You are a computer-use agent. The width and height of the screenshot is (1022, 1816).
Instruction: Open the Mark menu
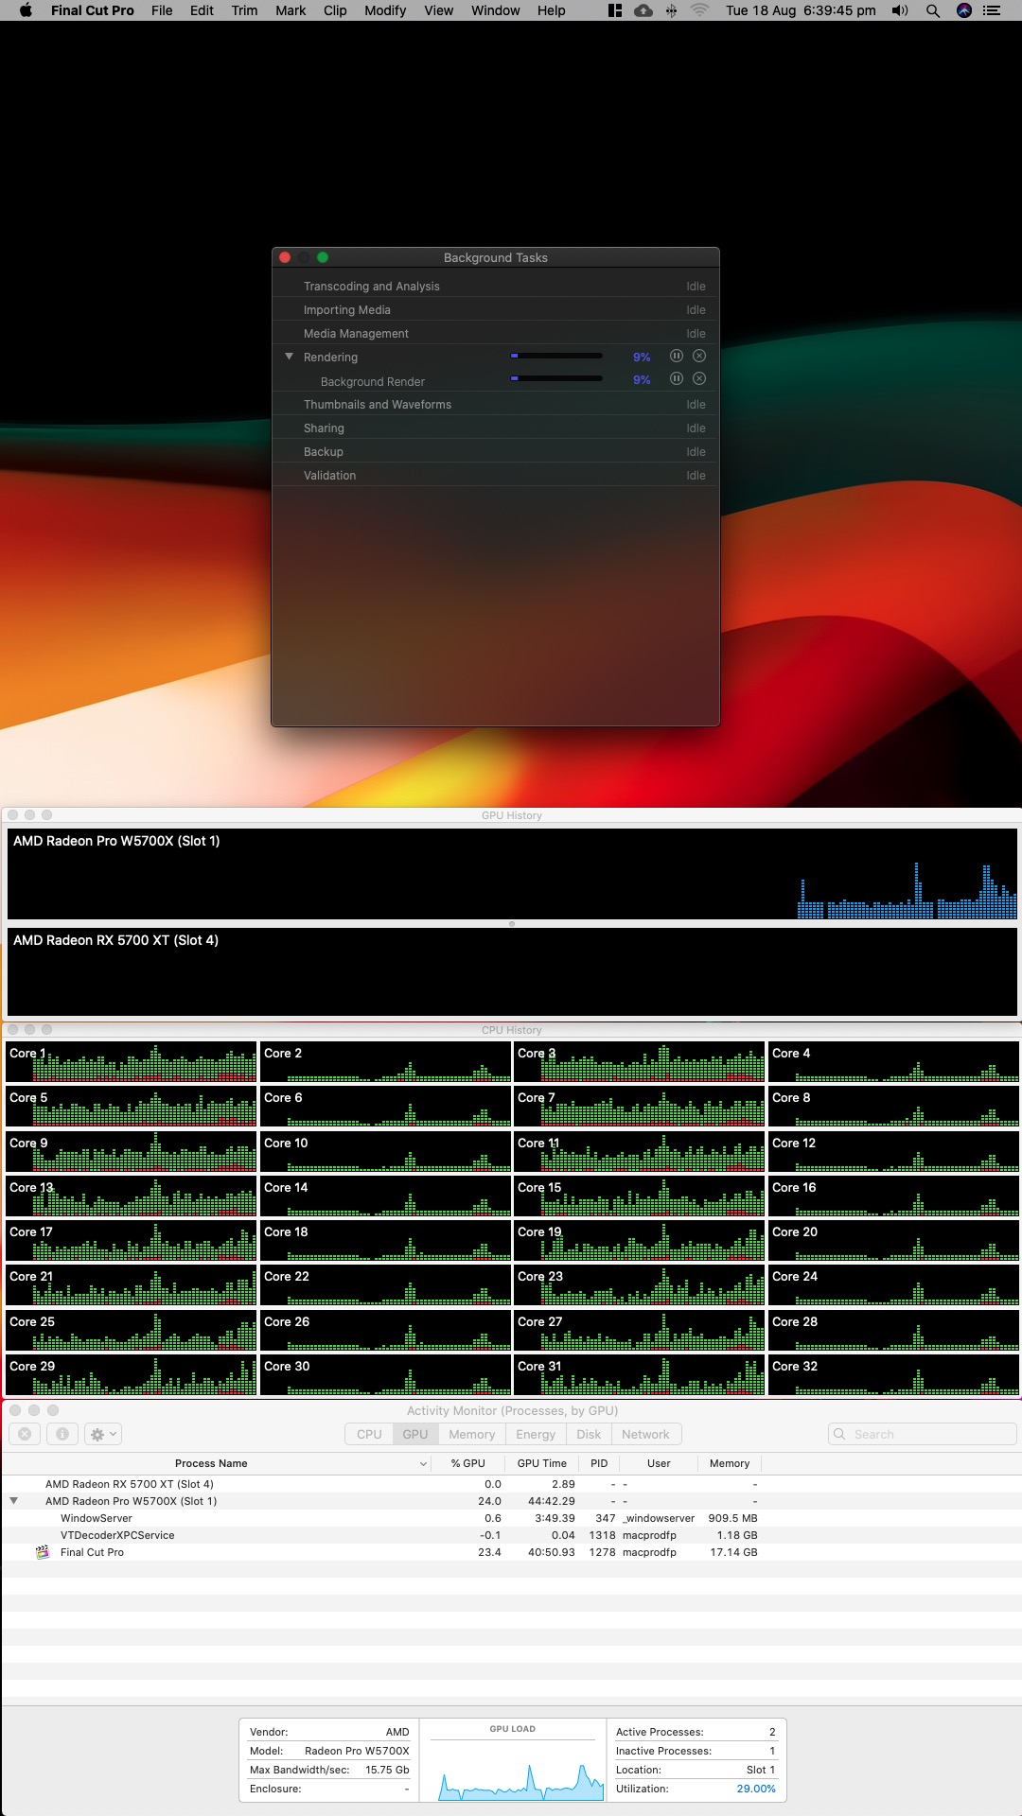[291, 10]
